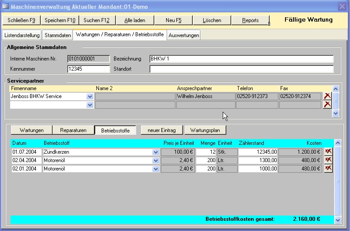
Task: Click the Zählerstand field 1300,00
Action: coord(258,160)
